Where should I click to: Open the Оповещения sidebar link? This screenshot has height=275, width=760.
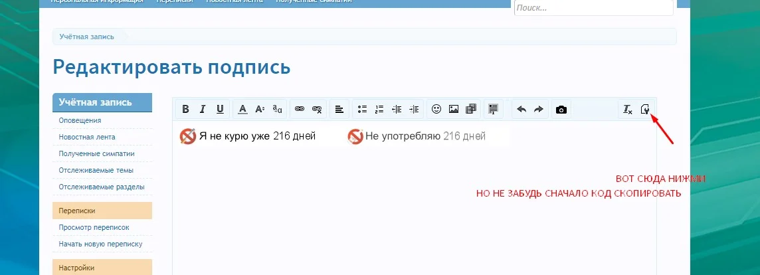pos(80,120)
